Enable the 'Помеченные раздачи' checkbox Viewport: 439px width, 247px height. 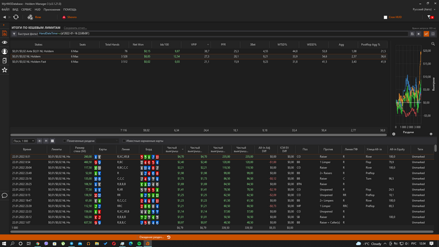click(65, 140)
